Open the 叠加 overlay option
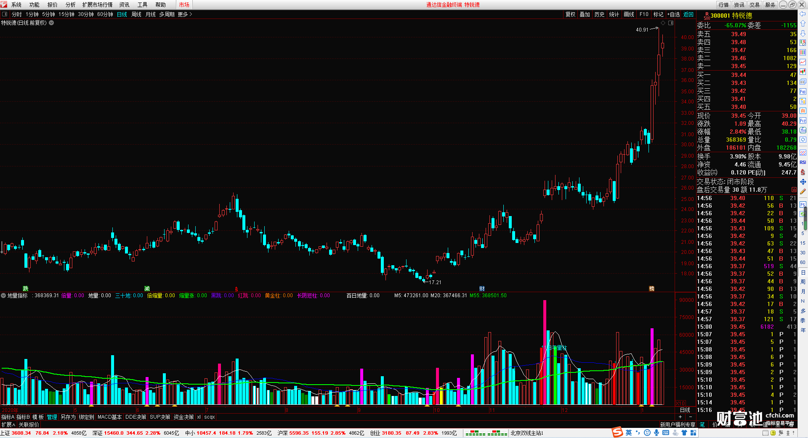 pyautogui.click(x=585, y=14)
